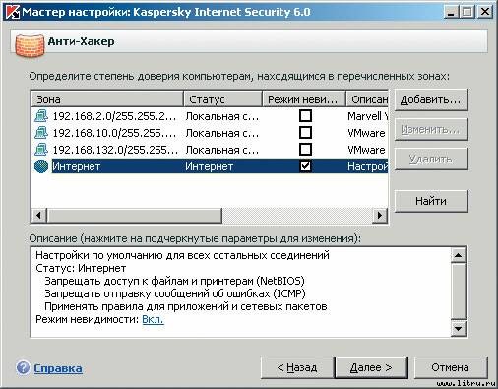Open the Добавить... button

tap(431, 99)
